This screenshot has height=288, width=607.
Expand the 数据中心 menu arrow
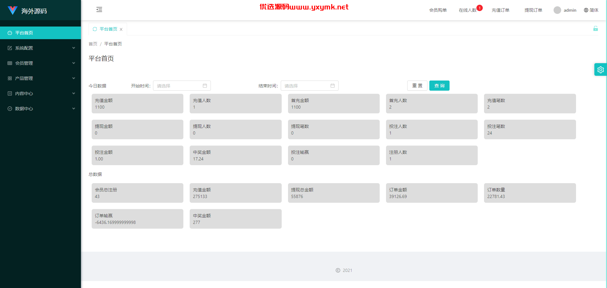(x=74, y=109)
